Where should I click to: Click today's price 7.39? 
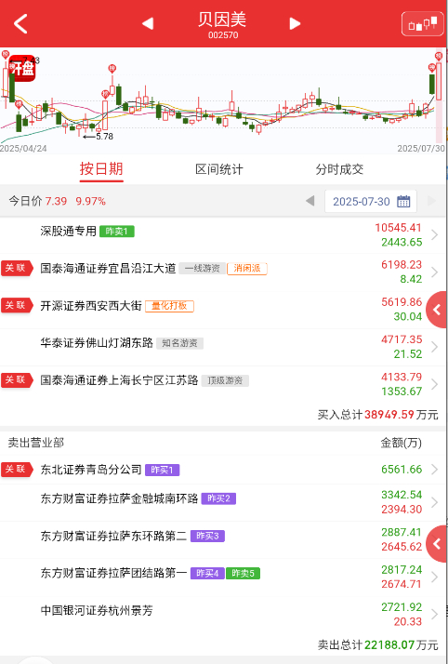pos(57,201)
